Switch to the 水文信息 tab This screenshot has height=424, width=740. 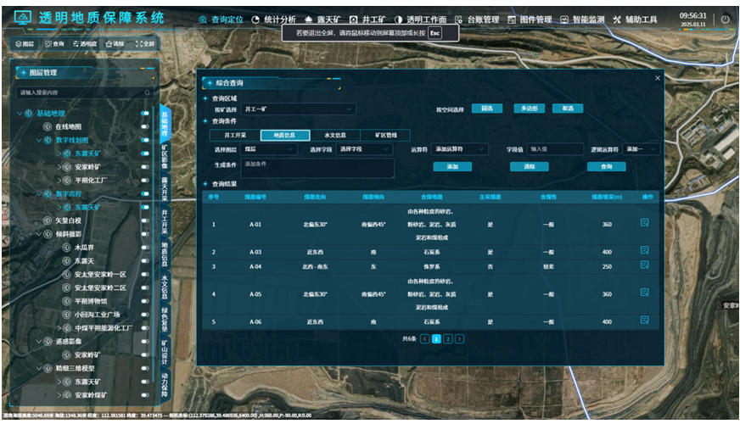335,135
